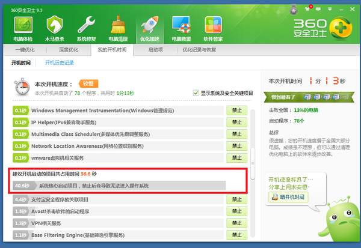Open 系统修复 wrench icon
The width and height of the screenshot is (361, 248).
pos(86,29)
